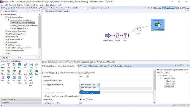This screenshot has width=190, height=107.
Task: Click the Log Level Override Field input
Action: [x=116, y=81]
